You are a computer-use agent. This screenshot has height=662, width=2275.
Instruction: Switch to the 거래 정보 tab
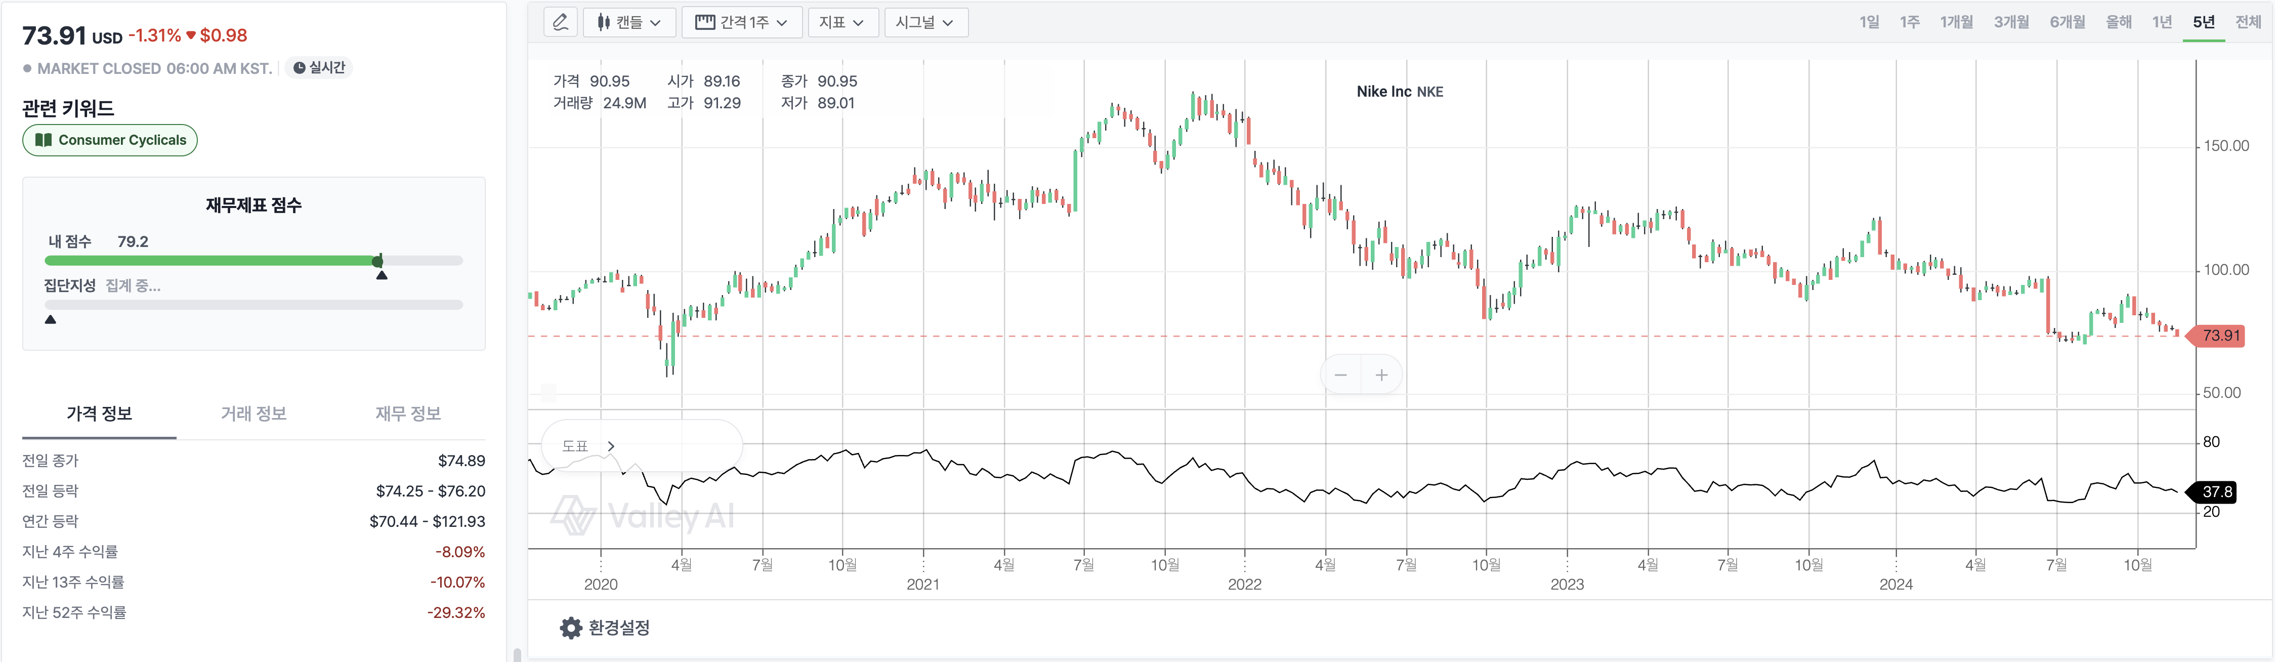click(254, 413)
